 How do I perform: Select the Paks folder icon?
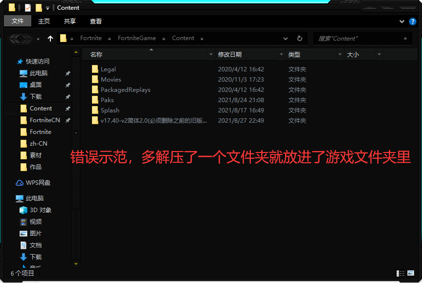(95, 100)
